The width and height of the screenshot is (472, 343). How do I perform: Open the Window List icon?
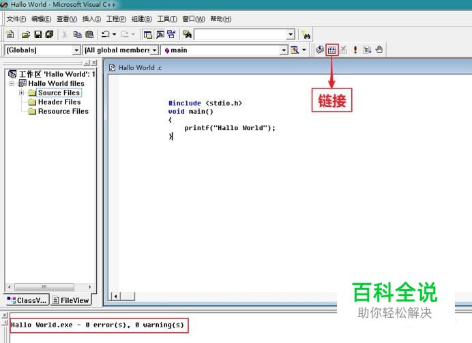click(x=171, y=34)
